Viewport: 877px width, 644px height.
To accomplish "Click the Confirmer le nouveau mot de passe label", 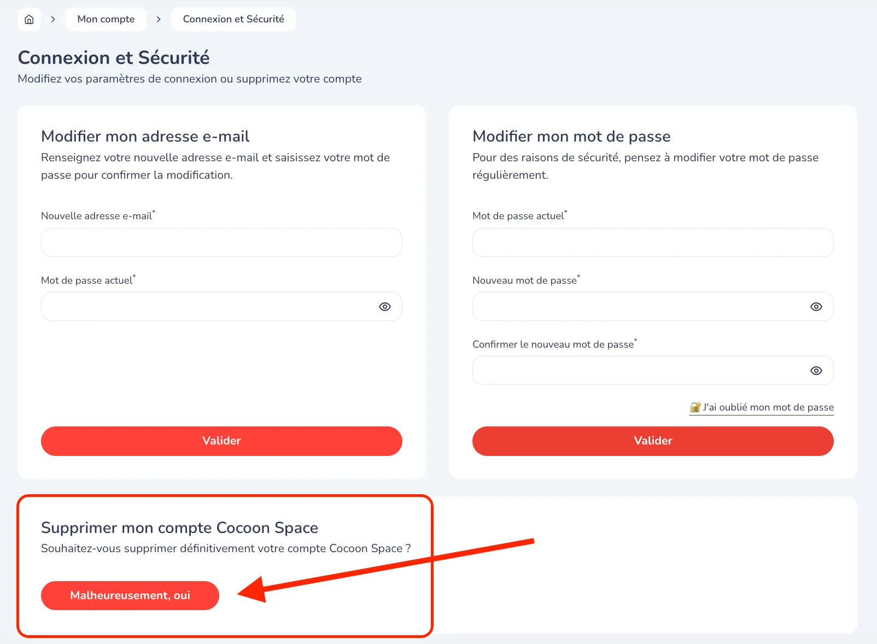I will point(553,344).
